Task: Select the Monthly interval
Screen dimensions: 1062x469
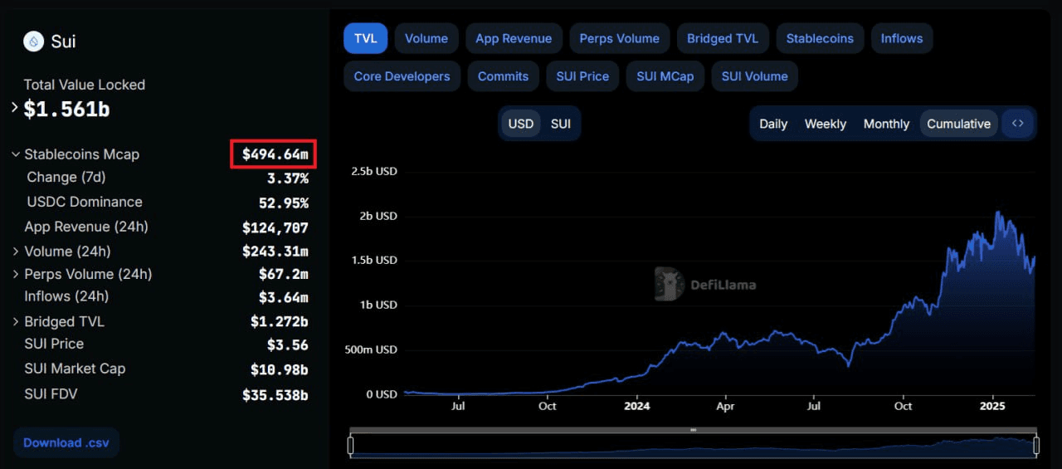Action: pyautogui.click(x=886, y=124)
